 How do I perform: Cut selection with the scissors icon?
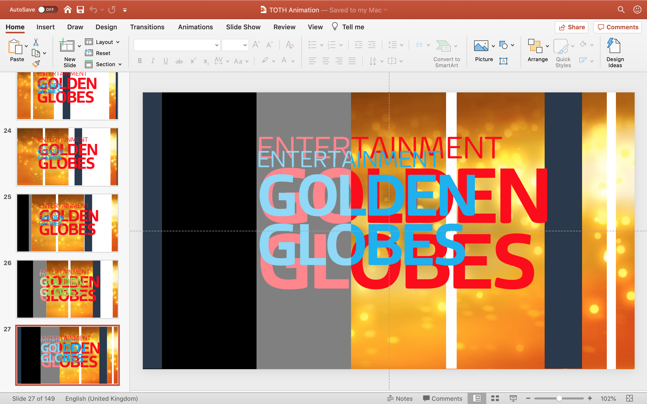36,42
